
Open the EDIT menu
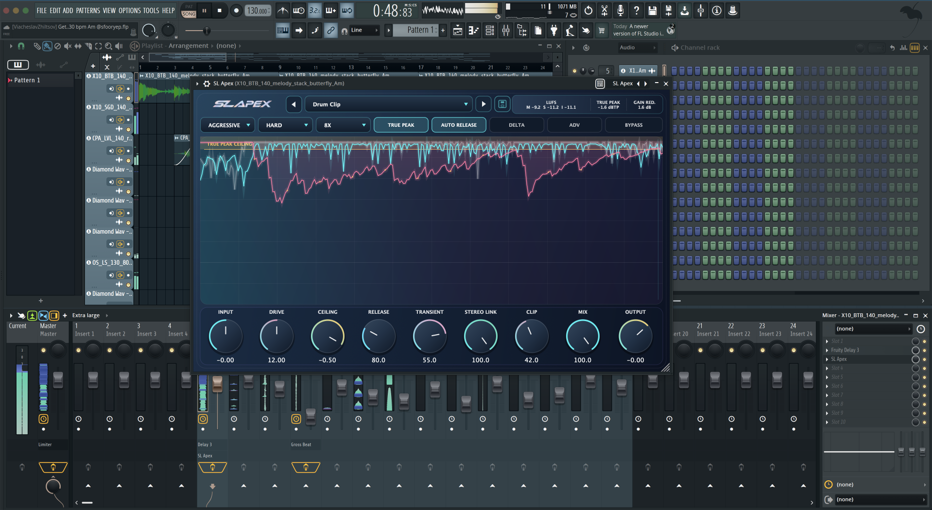(55, 10)
